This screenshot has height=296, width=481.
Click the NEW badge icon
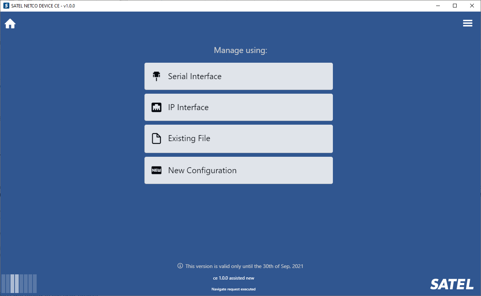coord(156,170)
